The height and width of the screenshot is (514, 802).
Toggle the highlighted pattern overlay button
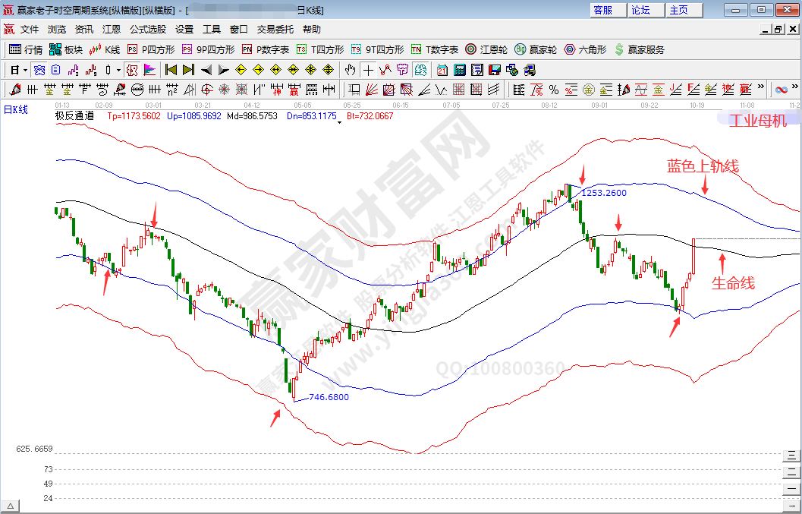[131, 70]
